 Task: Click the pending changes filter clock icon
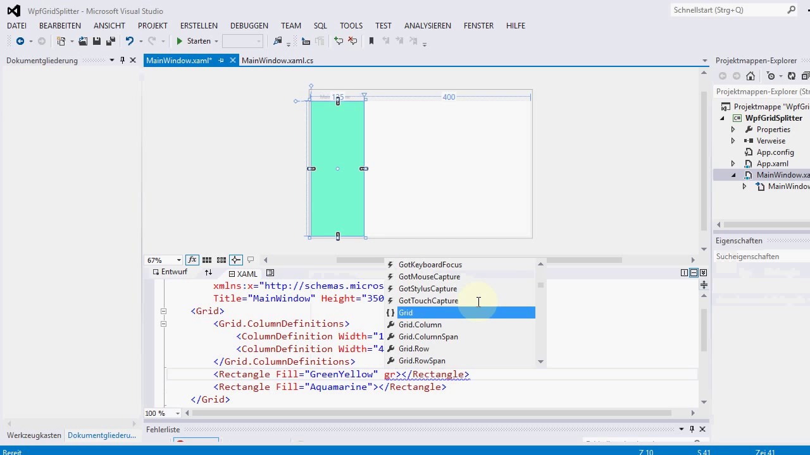click(771, 76)
